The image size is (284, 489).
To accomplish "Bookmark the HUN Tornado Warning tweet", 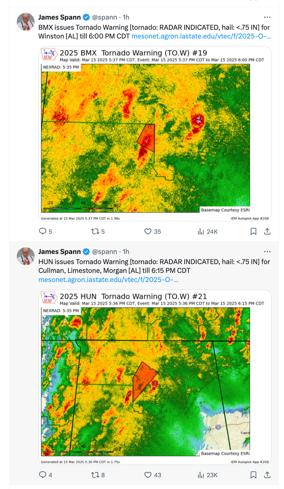I will pos(253,475).
